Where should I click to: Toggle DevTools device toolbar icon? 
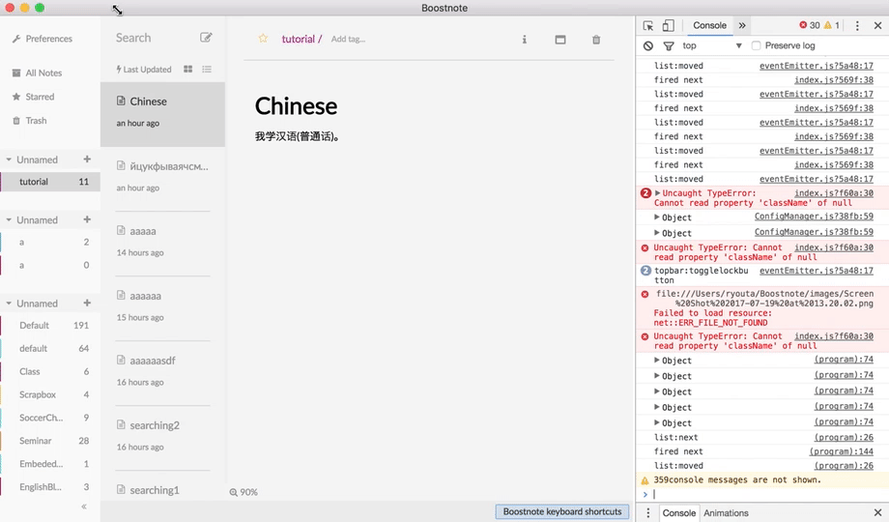click(x=669, y=25)
